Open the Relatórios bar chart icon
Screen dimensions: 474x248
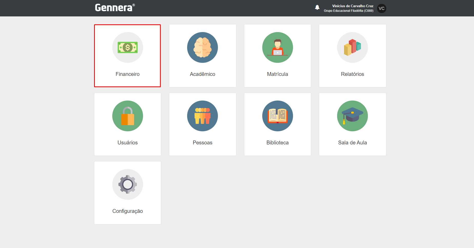click(352, 47)
